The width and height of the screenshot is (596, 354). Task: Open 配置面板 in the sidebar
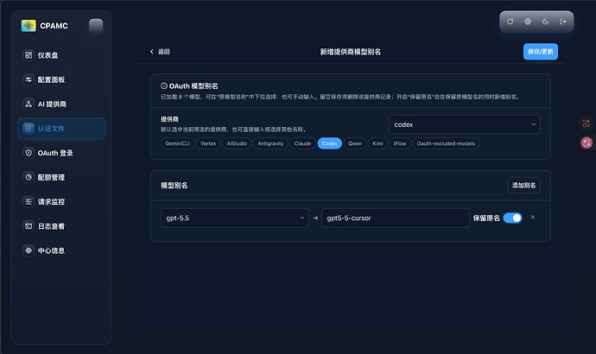tap(61, 79)
